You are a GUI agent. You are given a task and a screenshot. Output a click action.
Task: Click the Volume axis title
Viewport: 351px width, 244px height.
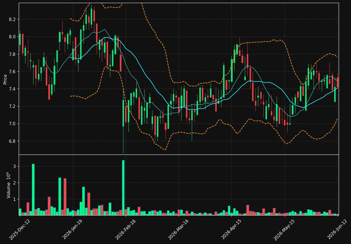[x=9, y=185]
